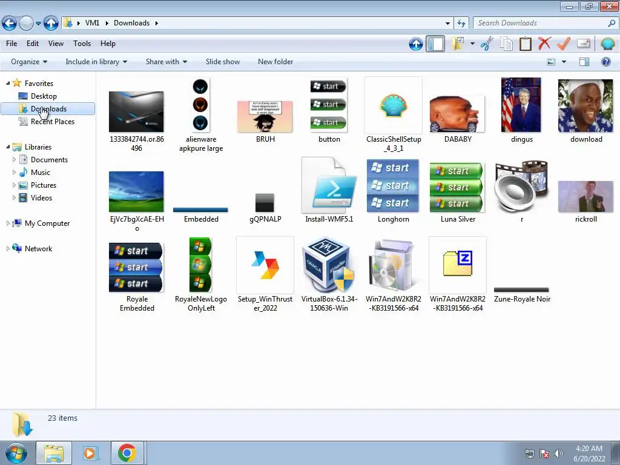The width and height of the screenshot is (620, 465).
Task: Expand the Documents library node
Action: click(x=15, y=160)
